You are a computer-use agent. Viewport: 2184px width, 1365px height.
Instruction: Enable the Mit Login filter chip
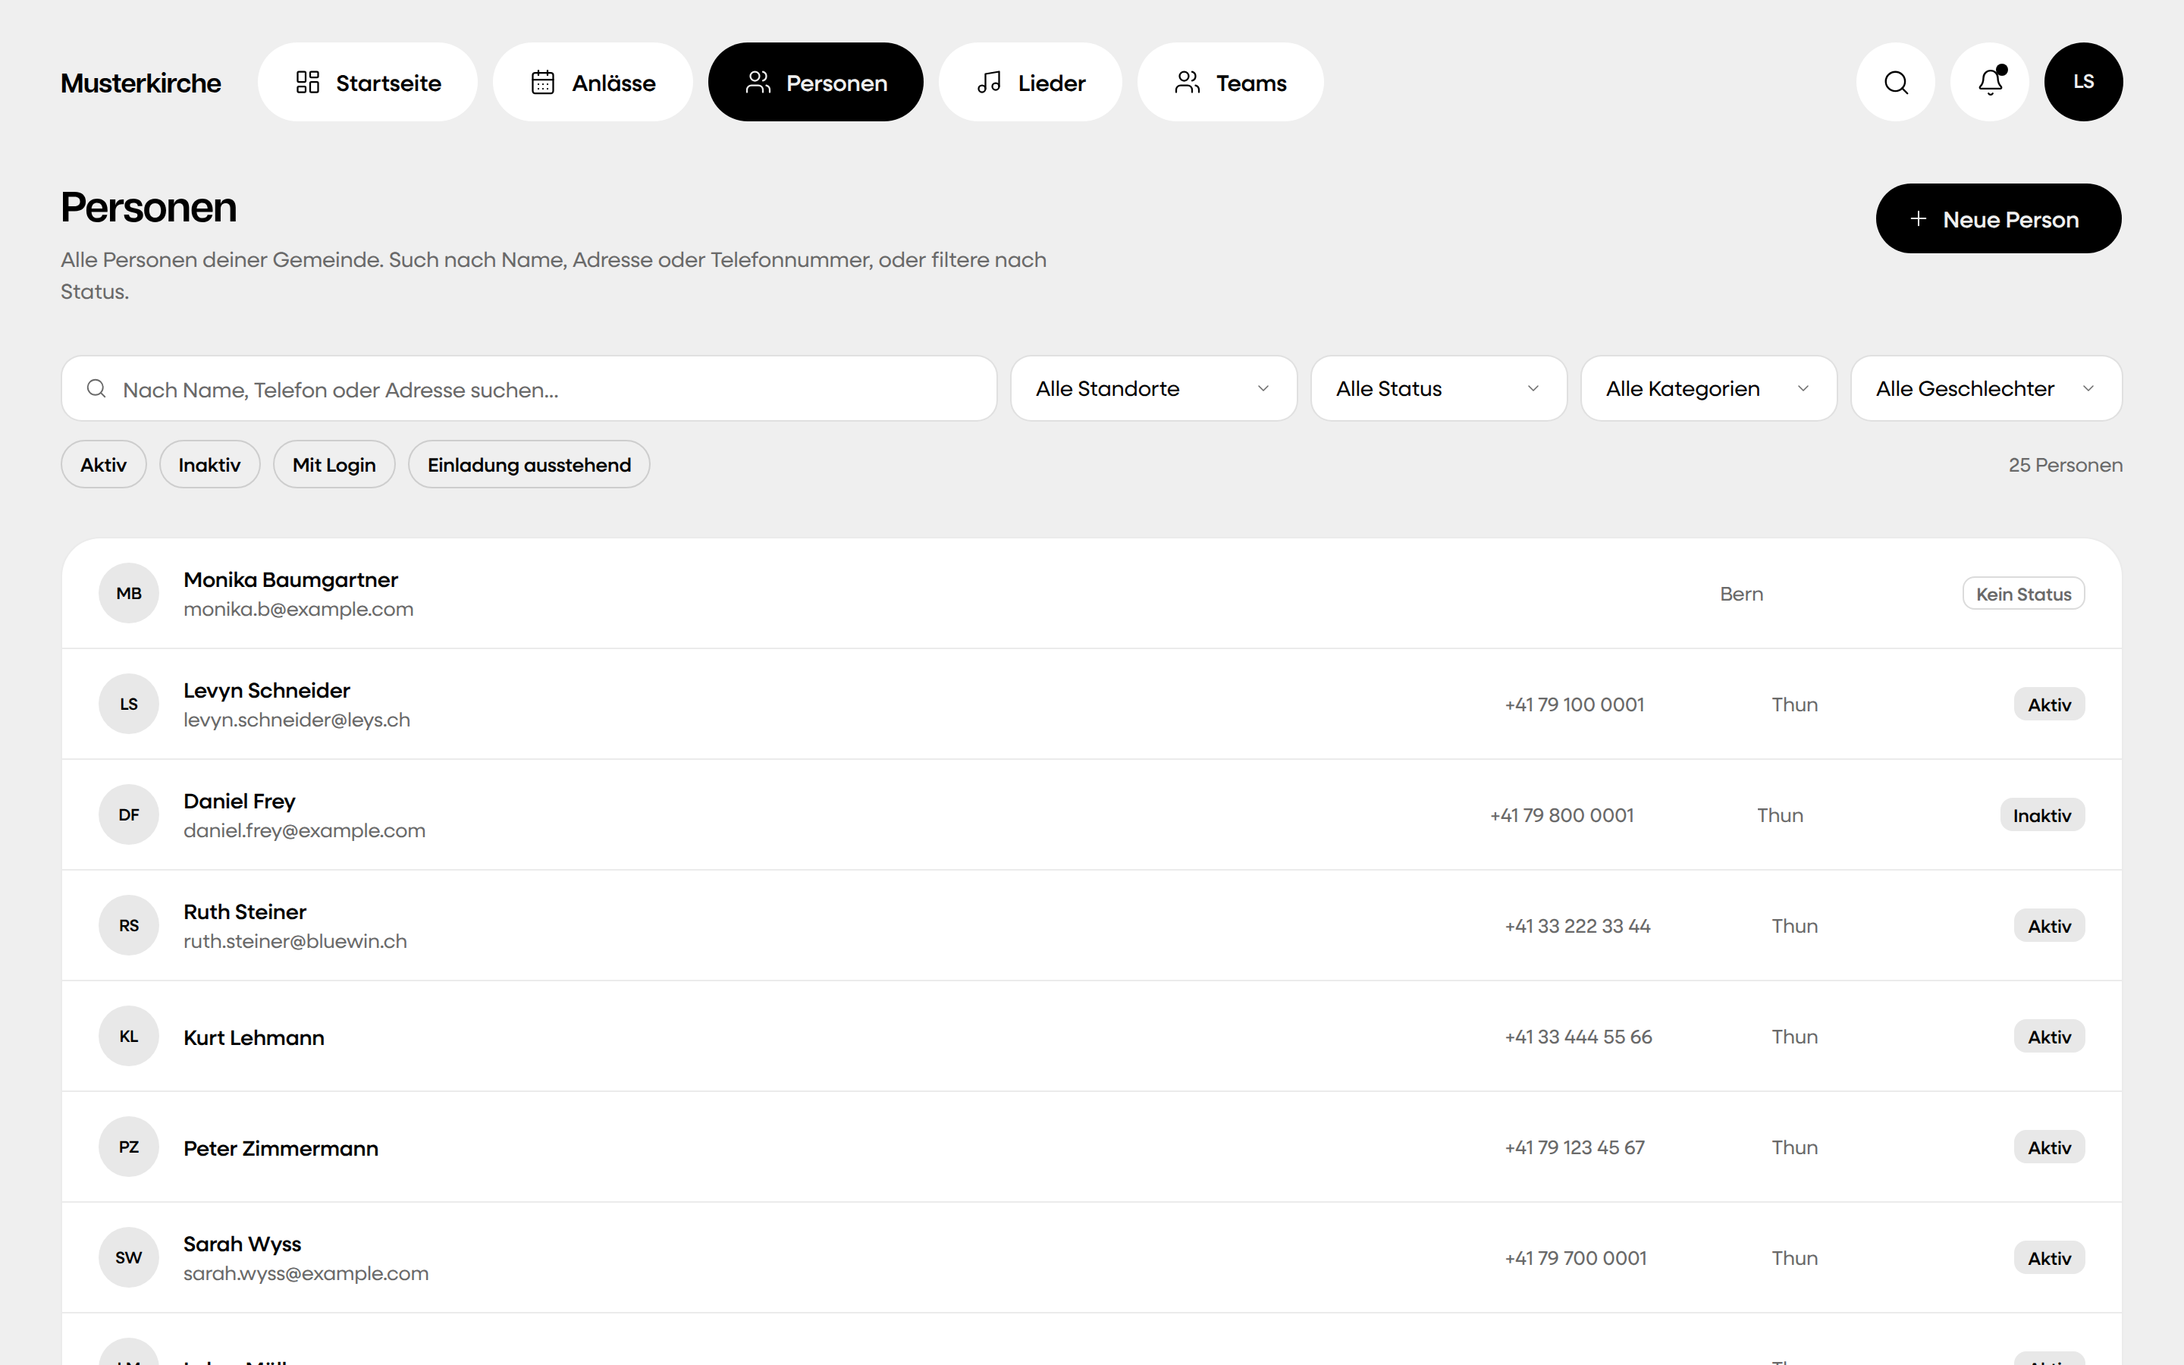334,464
